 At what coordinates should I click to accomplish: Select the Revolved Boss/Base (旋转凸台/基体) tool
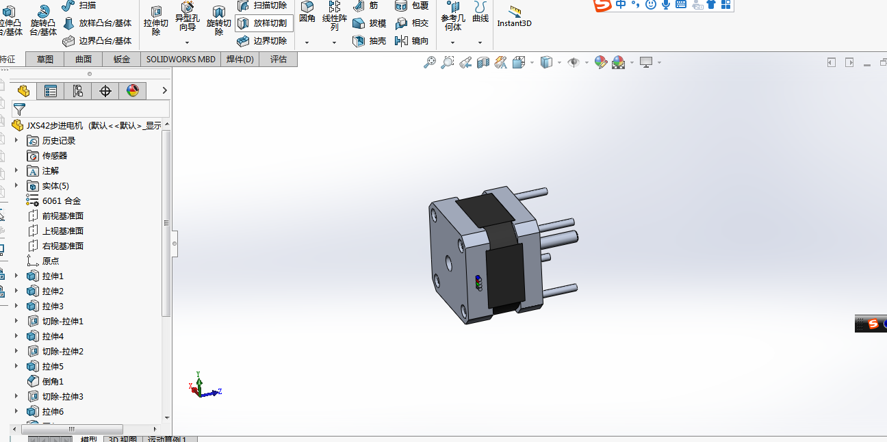coord(43,20)
